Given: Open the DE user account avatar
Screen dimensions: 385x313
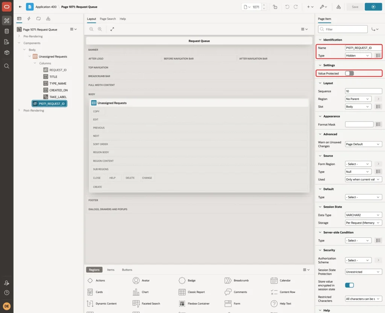Looking at the screenshot, I should (7, 306).
